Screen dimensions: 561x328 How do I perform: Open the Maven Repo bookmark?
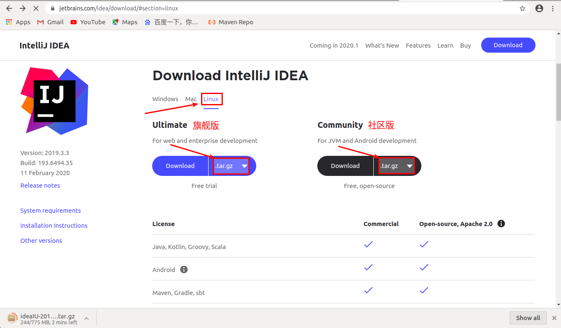(230, 22)
